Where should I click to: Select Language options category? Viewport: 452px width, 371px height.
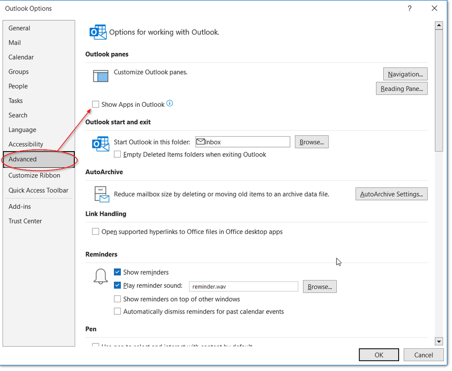39,130
